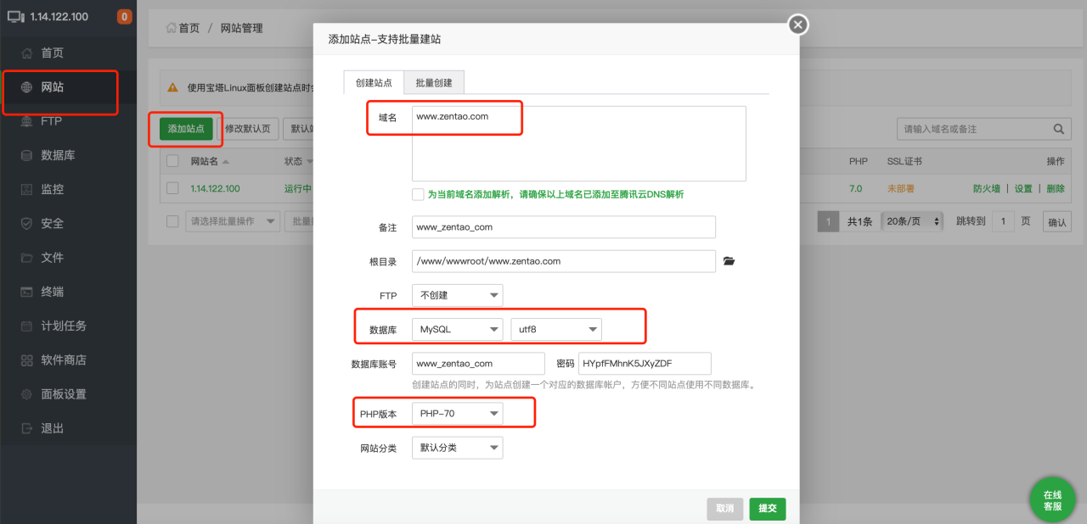
Task: Click the software store grid icon
Action: [26, 360]
